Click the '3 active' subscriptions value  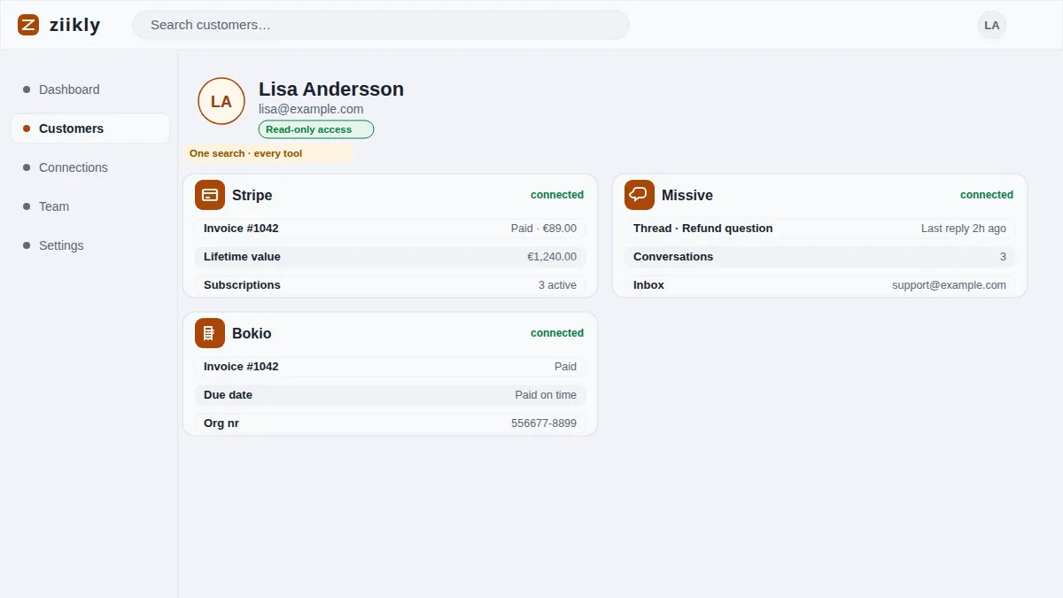557,285
